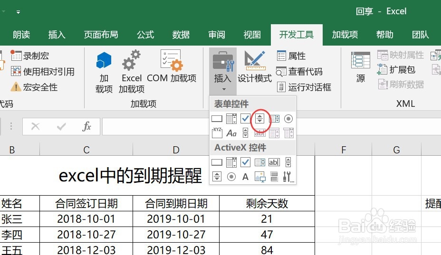Click 刷新数据 refresh data
Image resolution: width=441 pixels, height=255 pixels.
[x=401, y=84]
